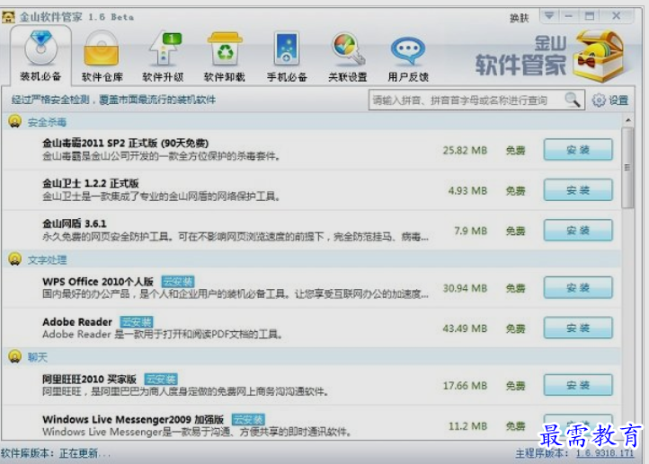The height and width of the screenshot is (464, 649).
Task: Click 免费 label in 金山毒霸2011 row
Action: tap(515, 151)
